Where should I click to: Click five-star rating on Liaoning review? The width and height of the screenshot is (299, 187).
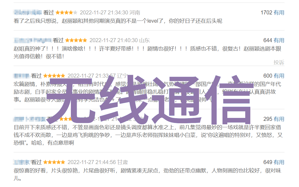click(54, 76)
